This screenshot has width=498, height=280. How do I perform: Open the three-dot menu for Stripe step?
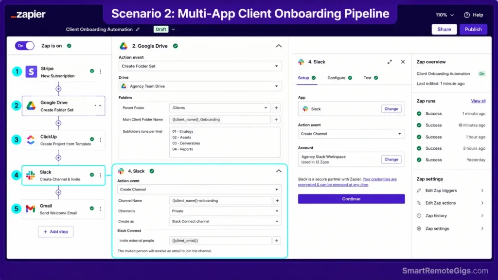(100, 71)
